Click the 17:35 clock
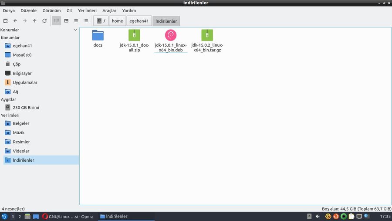 (x=385, y=217)
